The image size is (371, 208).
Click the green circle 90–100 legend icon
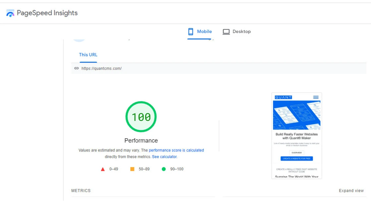(x=164, y=169)
